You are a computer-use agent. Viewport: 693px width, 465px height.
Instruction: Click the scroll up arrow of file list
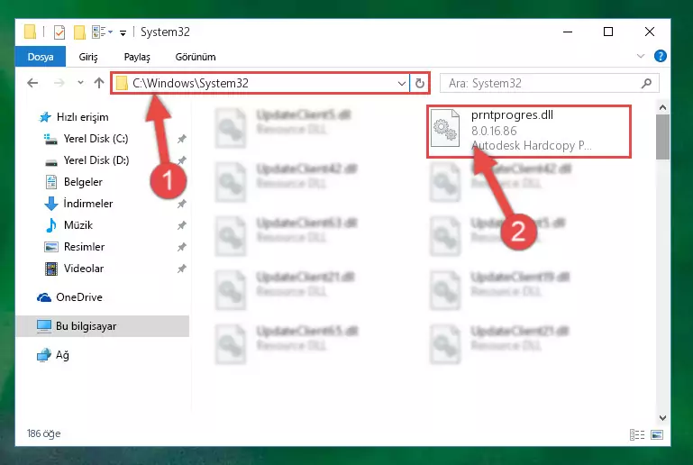(662, 107)
